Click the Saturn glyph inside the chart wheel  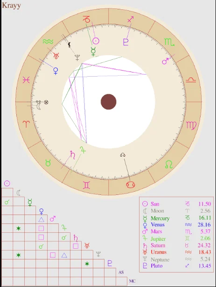(73, 155)
